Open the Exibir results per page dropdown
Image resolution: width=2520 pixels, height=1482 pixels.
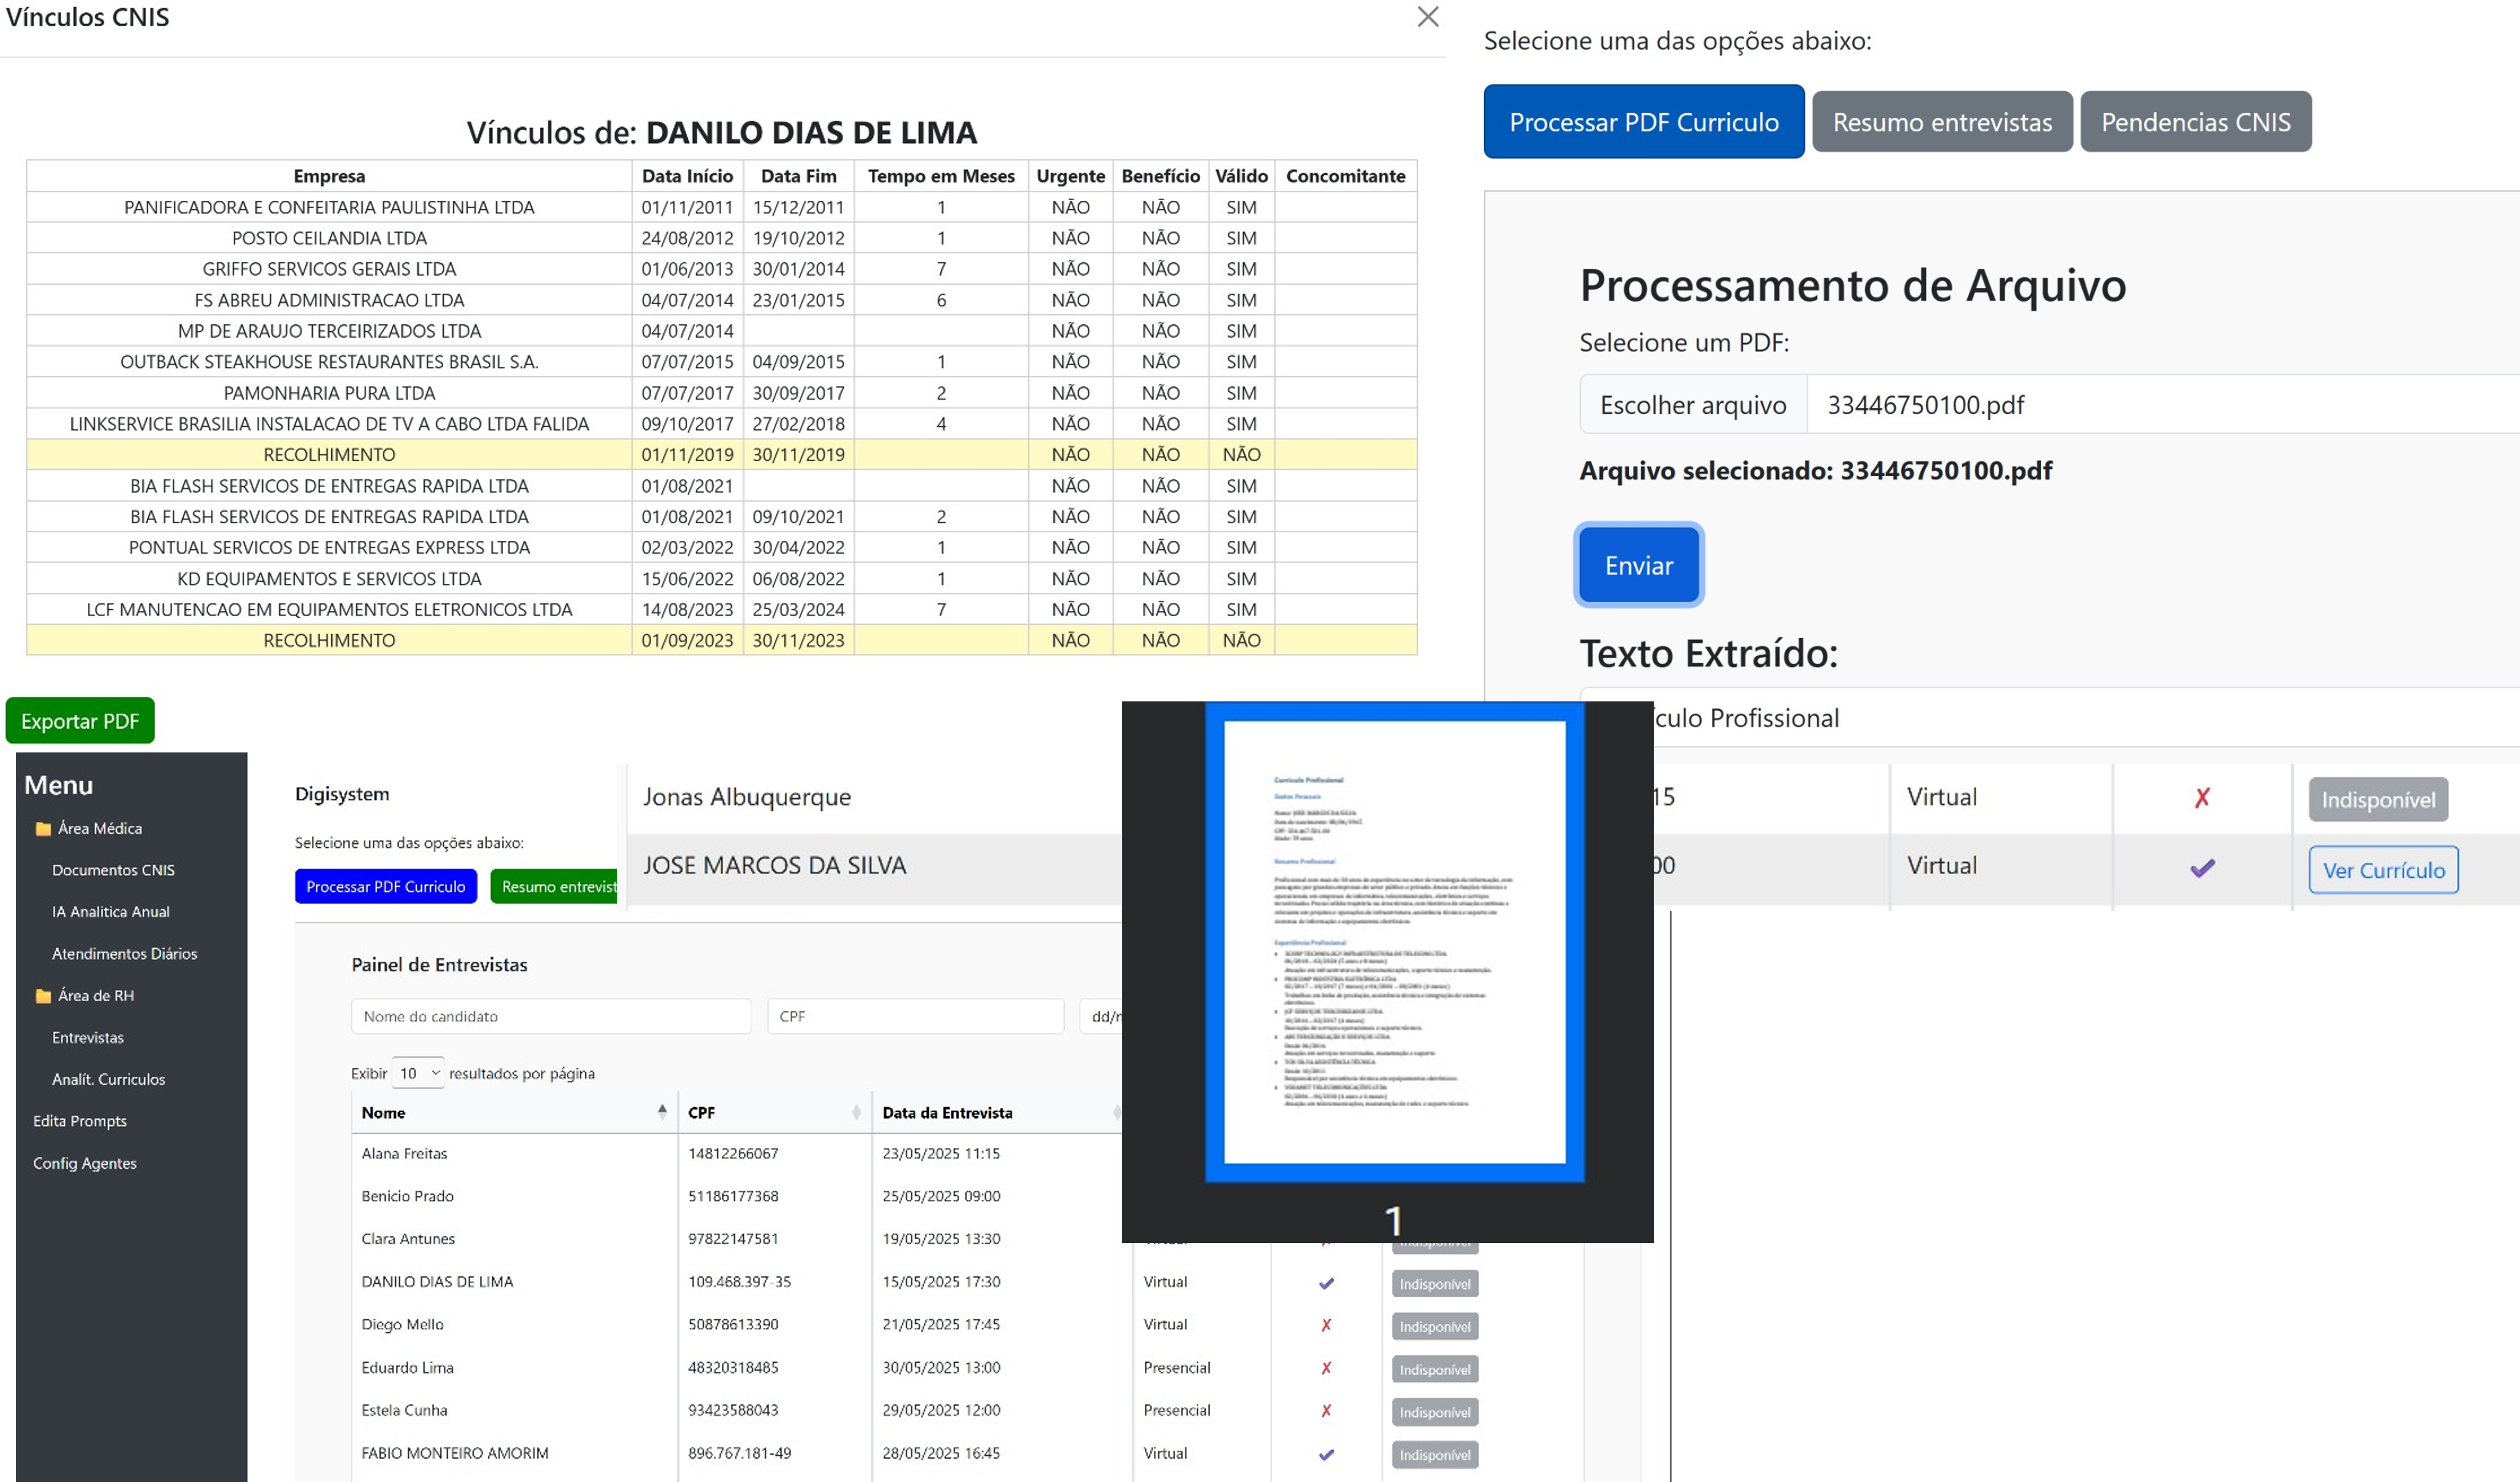[x=419, y=1072]
